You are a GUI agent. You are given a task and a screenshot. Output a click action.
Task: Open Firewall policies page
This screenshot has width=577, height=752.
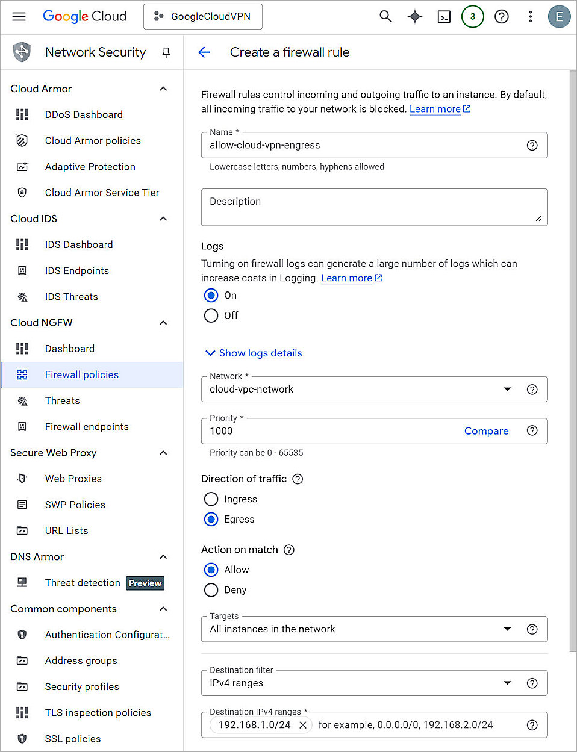(x=81, y=374)
